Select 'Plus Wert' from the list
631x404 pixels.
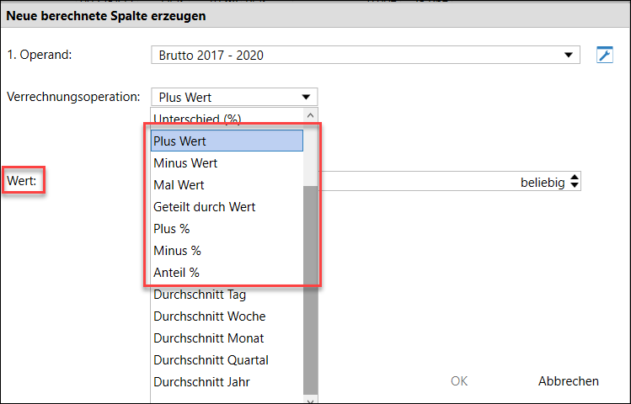pyautogui.click(x=227, y=141)
